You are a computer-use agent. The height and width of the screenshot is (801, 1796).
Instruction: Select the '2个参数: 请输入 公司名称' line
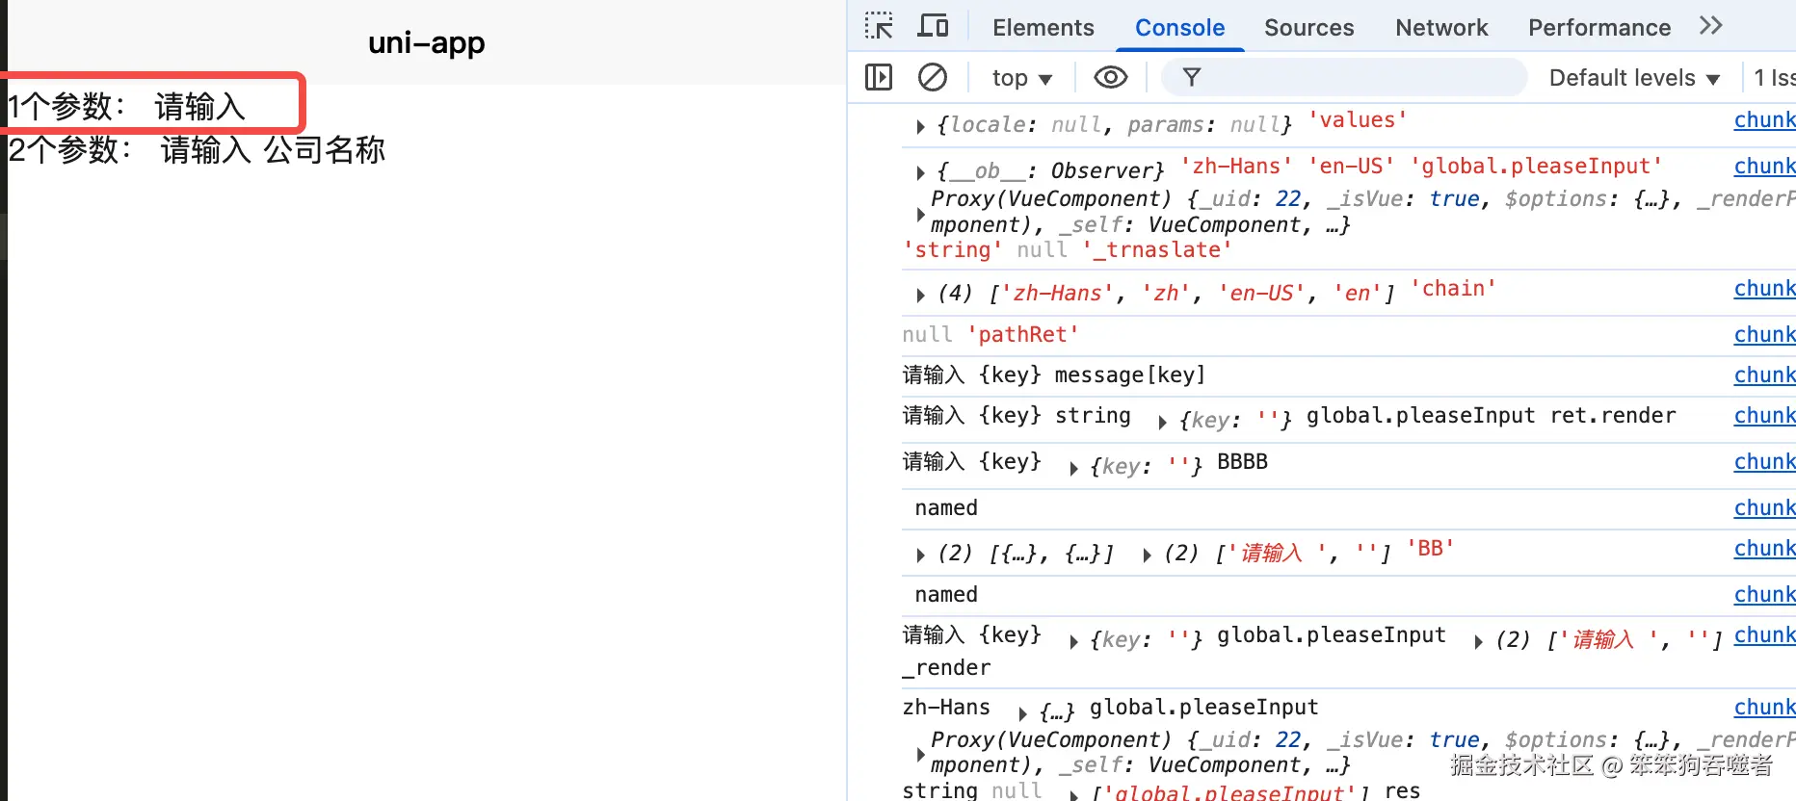pos(197,150)
